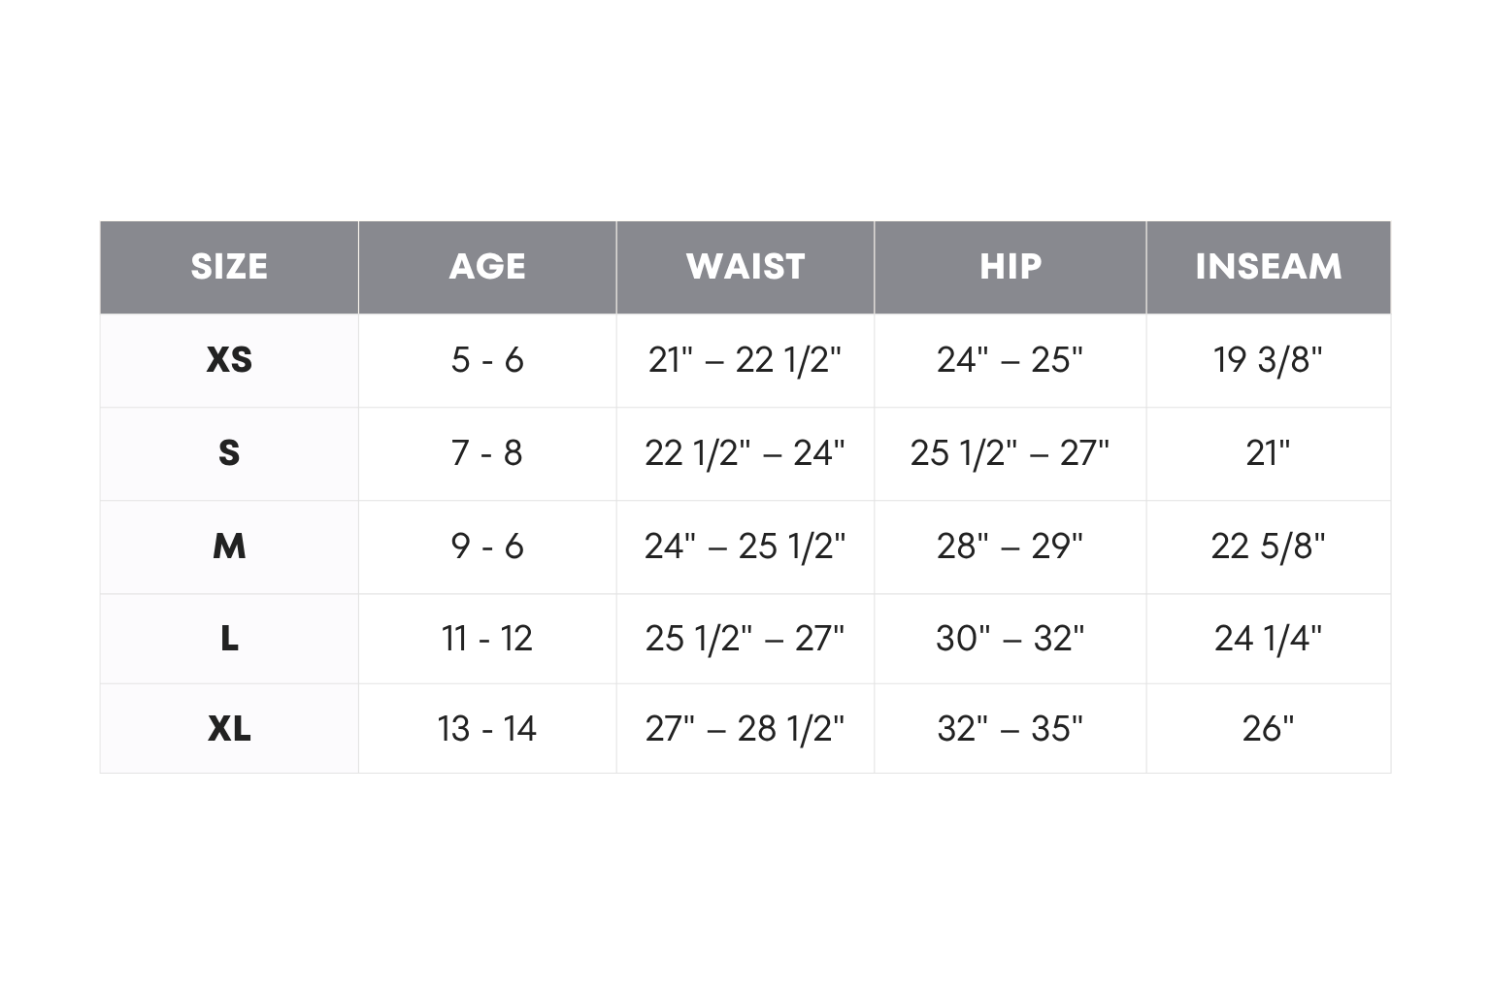Screen dimensions: 1491x994
Task: Select hip cell 25 1/2" – 27"
Action: tap(1011, 453)
